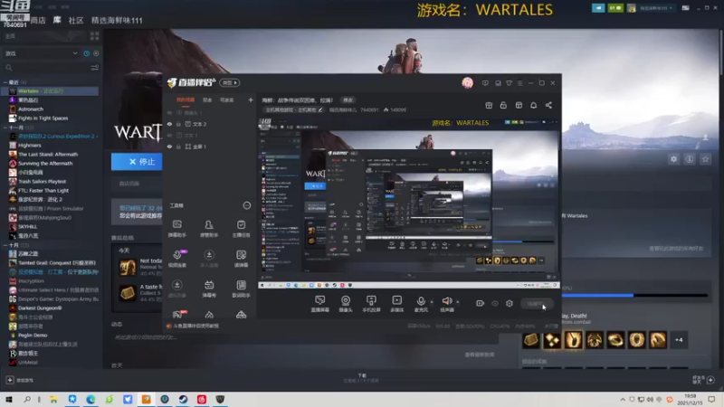Open streaming app settings gear icon
This screenshot has height=407, width=724.
point(510,303)
